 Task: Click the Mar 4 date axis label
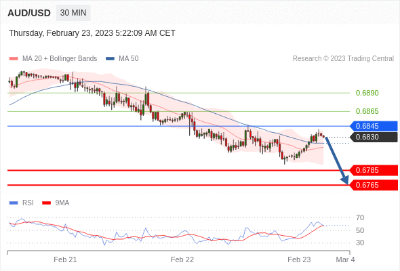point(345,259)
